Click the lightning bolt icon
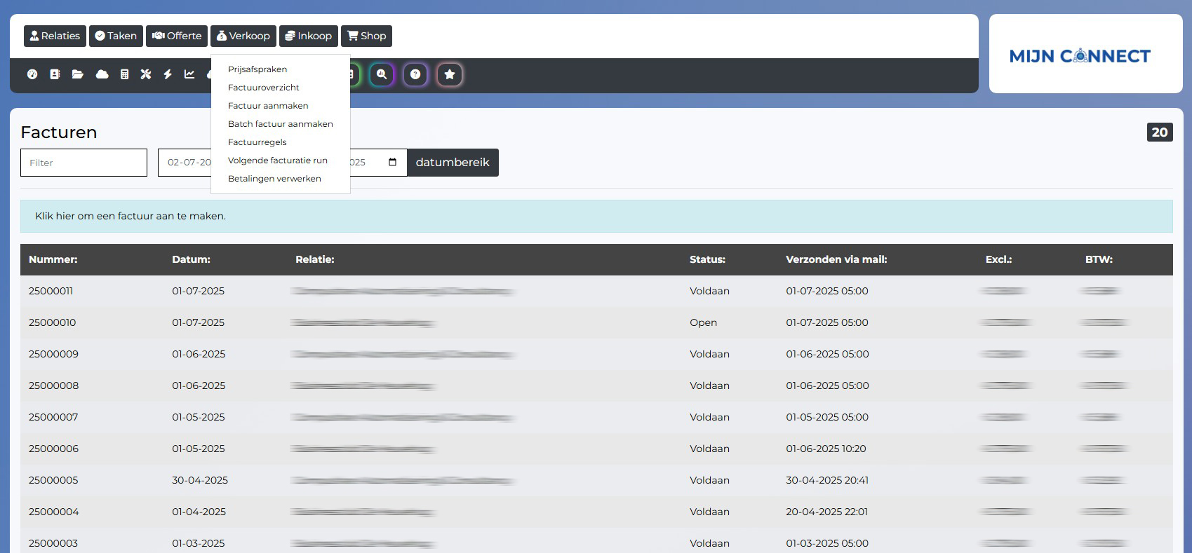The image size is (1192, 553). 168,74
